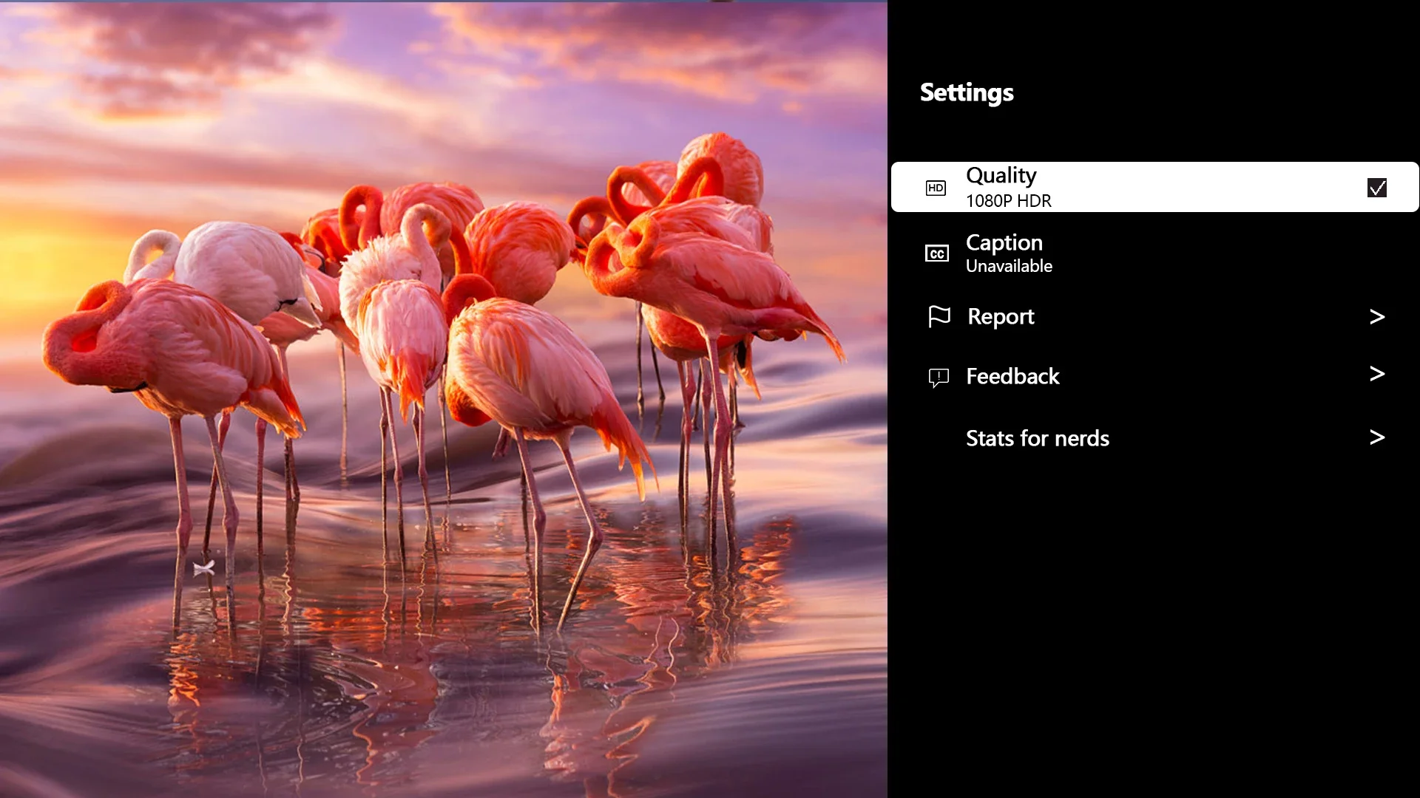Click the Feedback speech bubble icon
The height and width of the screenshot is (798, 1420).
click(938, 378)
